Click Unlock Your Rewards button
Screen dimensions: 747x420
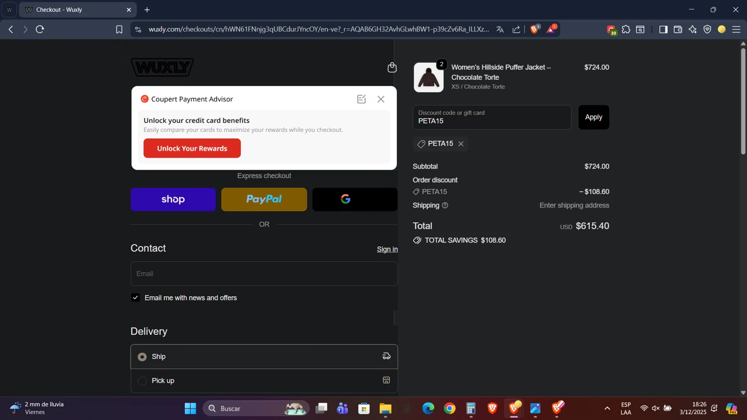click(x=192, y=148)
